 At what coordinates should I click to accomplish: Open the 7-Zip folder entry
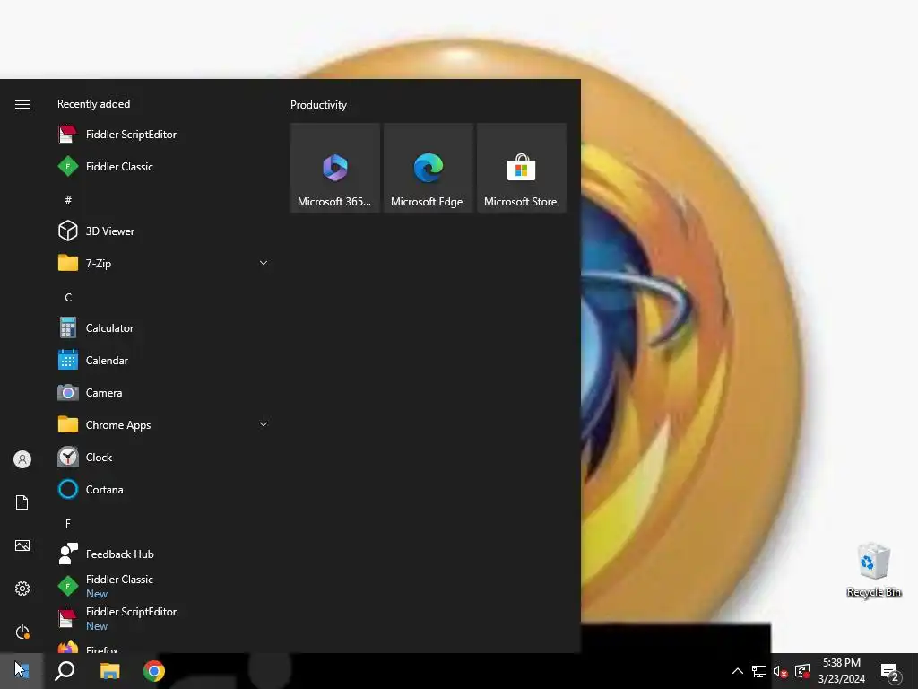click(x=164, y=263)
